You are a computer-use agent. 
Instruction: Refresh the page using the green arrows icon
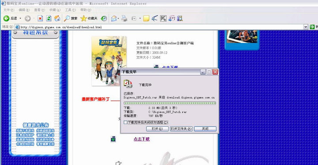(x=49, y=18)
